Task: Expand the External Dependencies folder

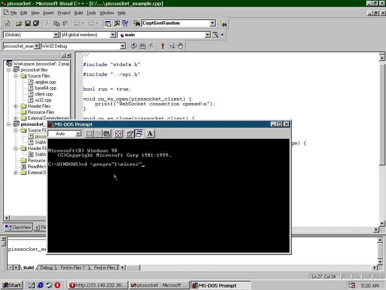Action: (15, 118)
